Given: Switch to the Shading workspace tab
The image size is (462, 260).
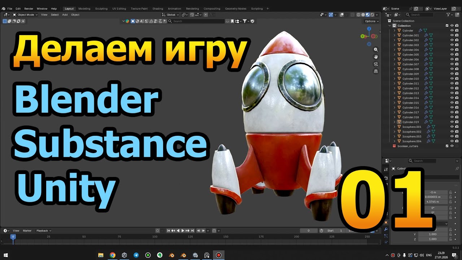Looking at the screenshot, I should pos(158,9).
